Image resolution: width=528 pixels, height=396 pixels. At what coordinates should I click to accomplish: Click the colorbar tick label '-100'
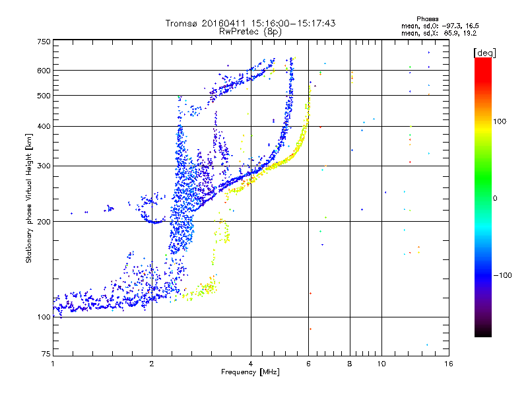(502, 275)
